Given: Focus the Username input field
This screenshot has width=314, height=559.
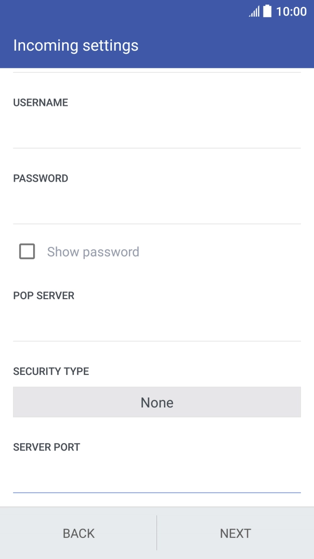Looking at the screenshot, I should (156, 129).
